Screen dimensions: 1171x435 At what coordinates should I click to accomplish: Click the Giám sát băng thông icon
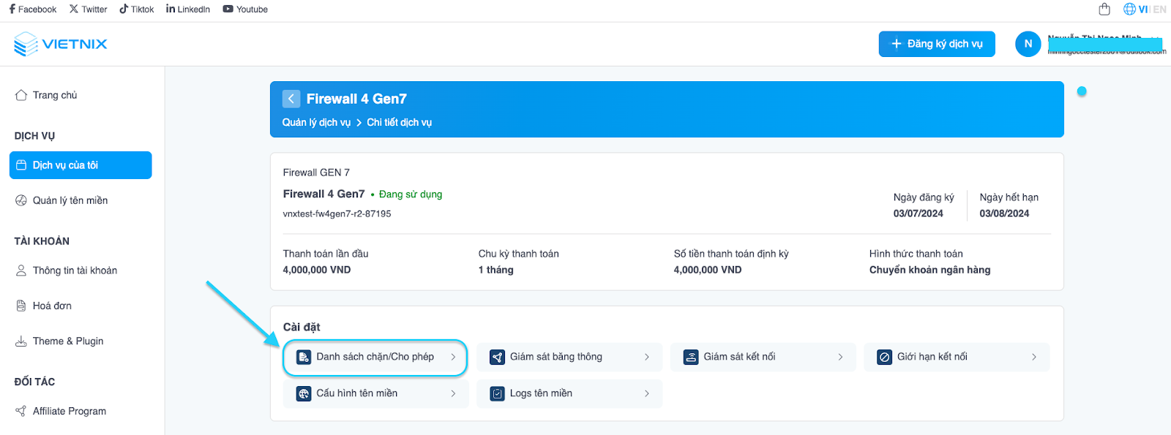coord(498,357)
